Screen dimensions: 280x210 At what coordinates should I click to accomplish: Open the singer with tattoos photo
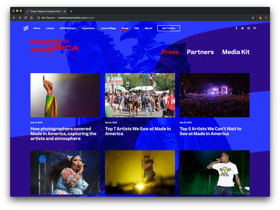click(x=65, y=172)
